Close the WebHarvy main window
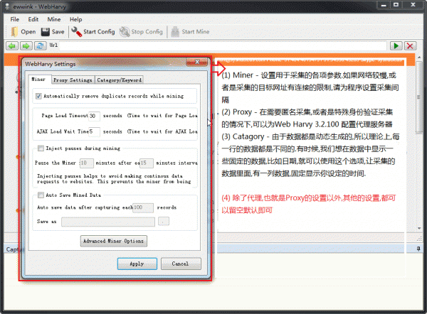Viewport: 427px width, 314px height. tap(413, 5)
